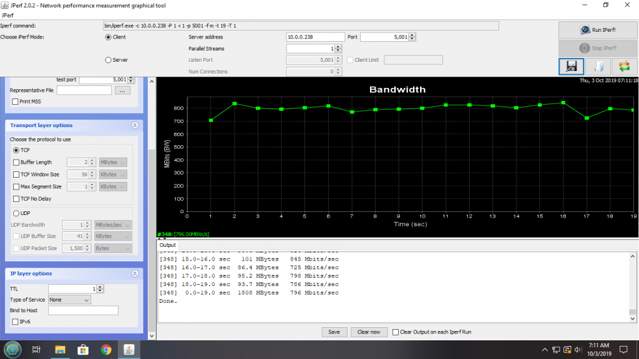Open the Max Segment Size KBytes dropdown

(x=113, y=187)
